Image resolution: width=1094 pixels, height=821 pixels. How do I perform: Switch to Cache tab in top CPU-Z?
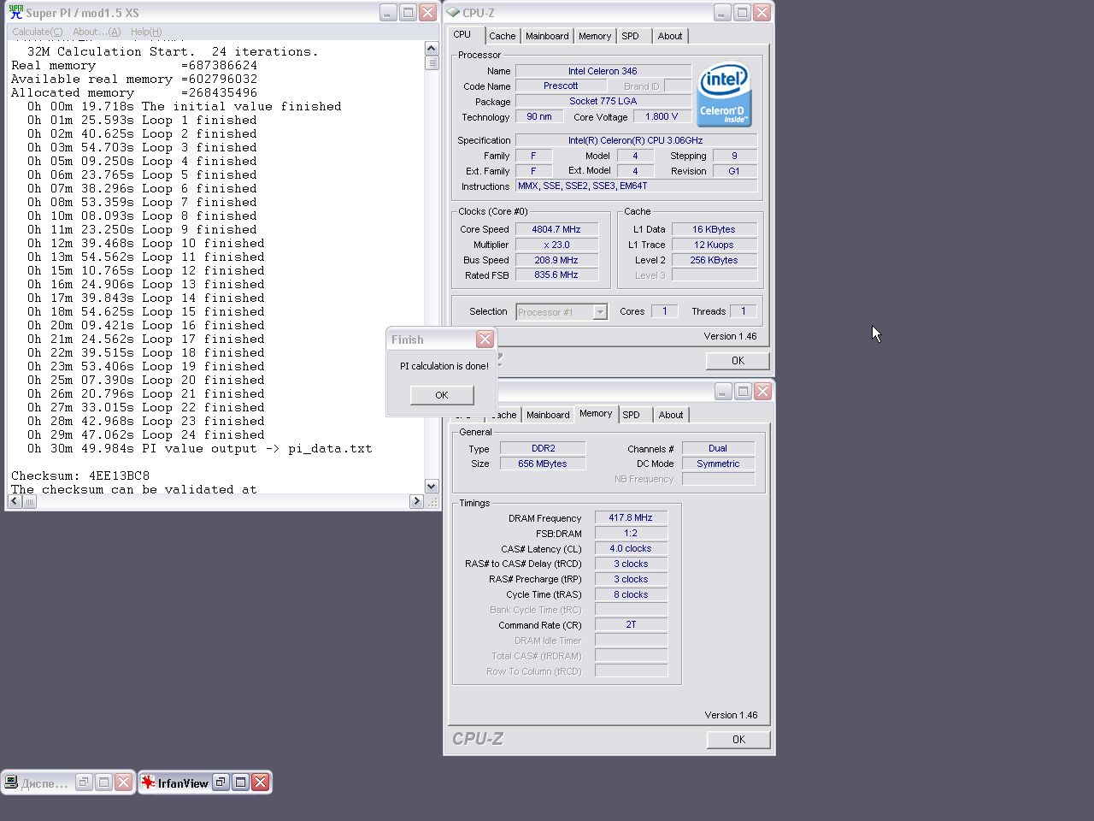(502, 36)
